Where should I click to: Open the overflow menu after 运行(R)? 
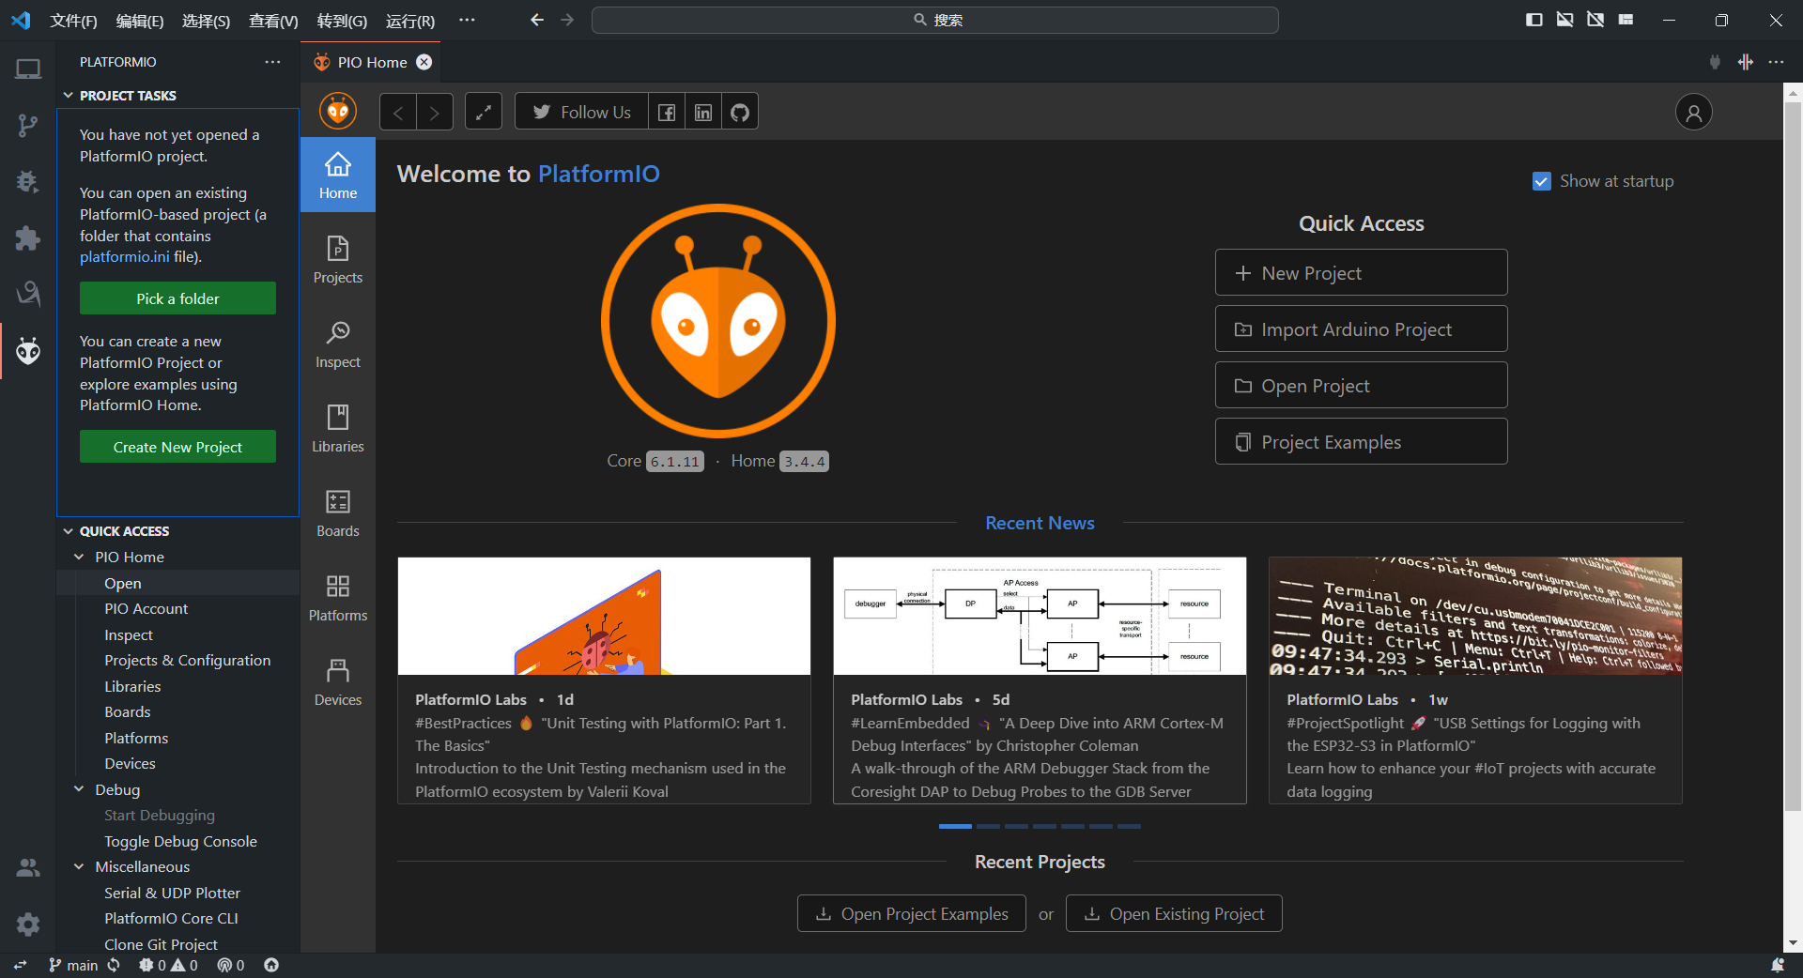coord(467,20)
